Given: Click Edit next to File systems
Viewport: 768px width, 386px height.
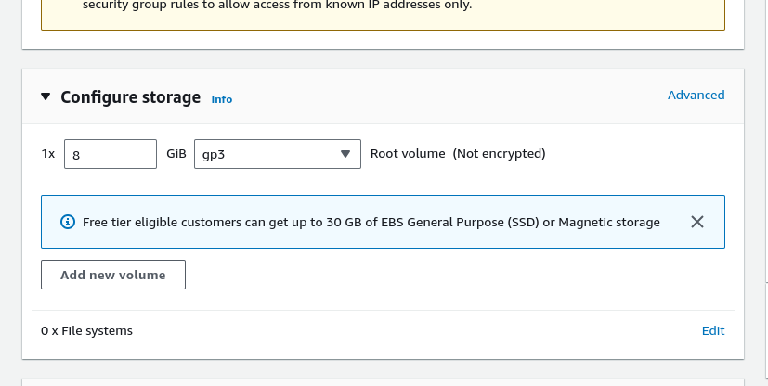Looking at the screenshot, I should 713,330.
